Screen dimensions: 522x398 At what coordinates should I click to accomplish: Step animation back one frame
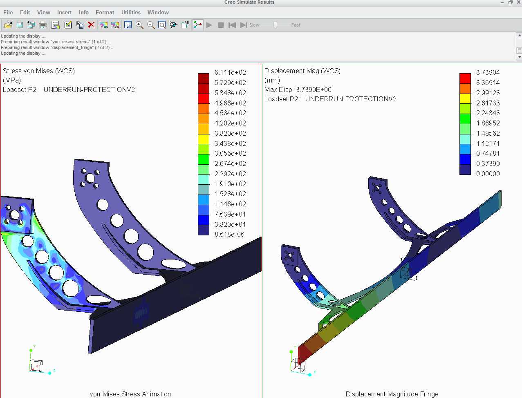[232, 25]
